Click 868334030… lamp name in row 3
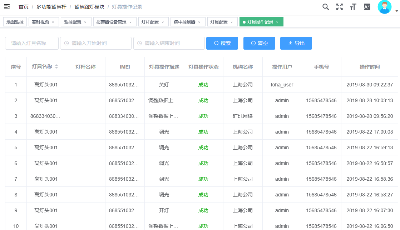 (45, 116)
